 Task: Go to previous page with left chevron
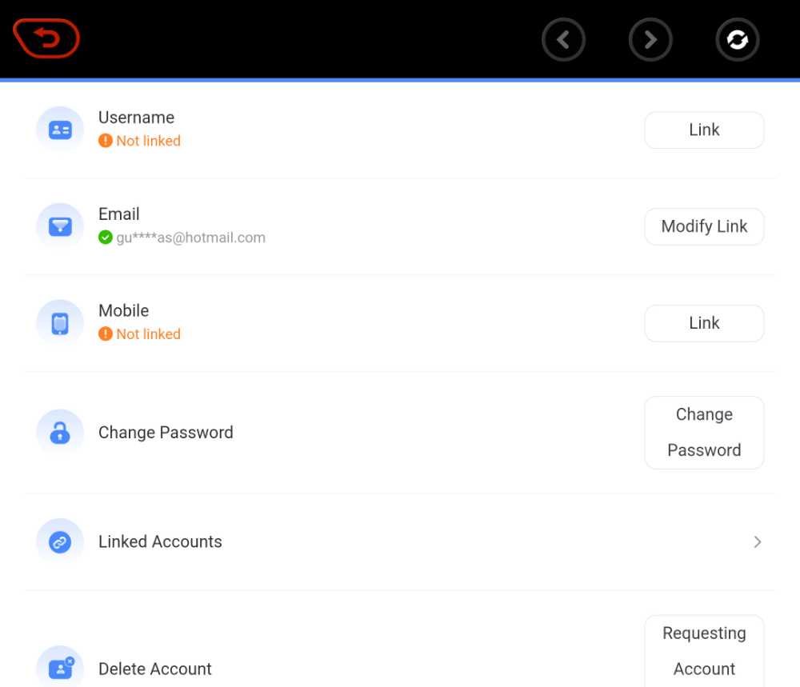click(x=563, y=39)
